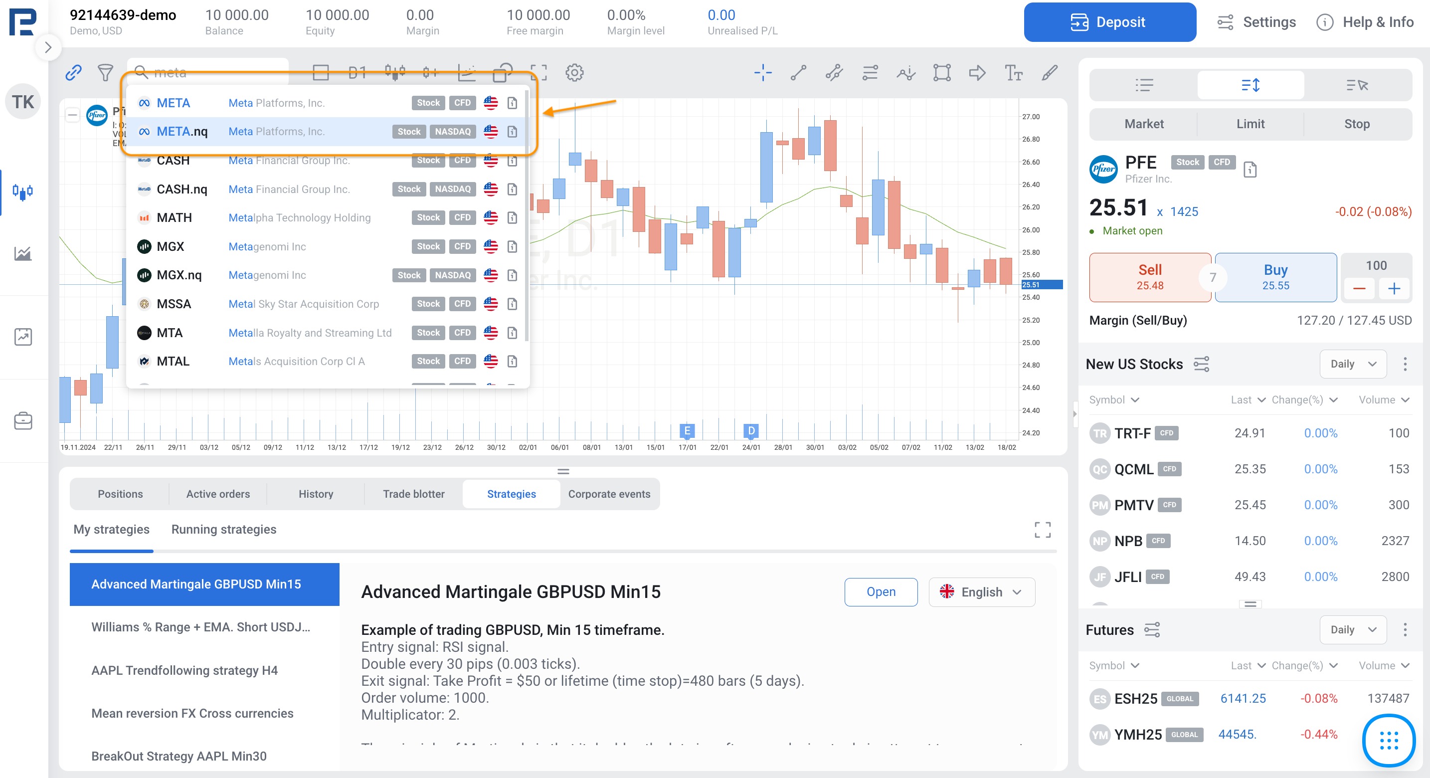Screen dimensions: 1430x778
Task: Expand the left sidebar chevron arrow
Action: [x=48, y=48]
